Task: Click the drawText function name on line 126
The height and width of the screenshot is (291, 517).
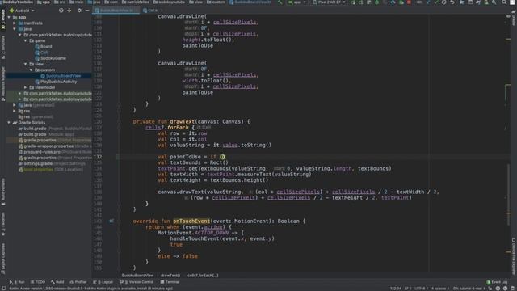Action: [x=183, y=122]
